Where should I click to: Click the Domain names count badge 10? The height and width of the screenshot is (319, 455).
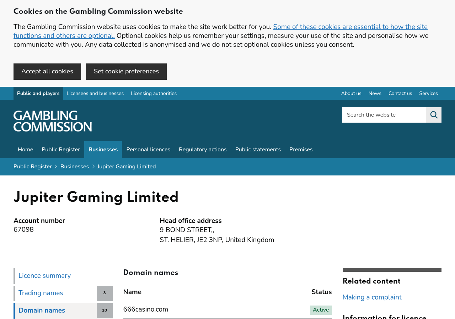click(105, 310)
